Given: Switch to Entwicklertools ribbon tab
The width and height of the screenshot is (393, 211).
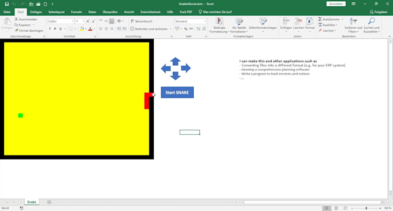Looking at the screenshot, I should (150, 12).
